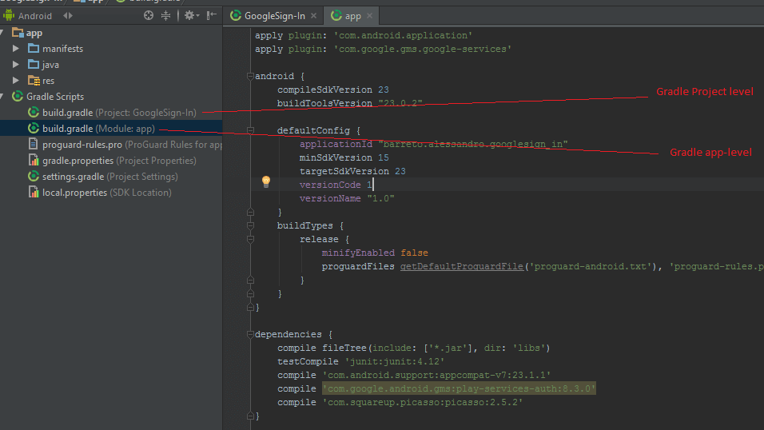Screen dimensions: 764x430
Task: Click the versionName "1.0" string
Action: pos(380,198)
